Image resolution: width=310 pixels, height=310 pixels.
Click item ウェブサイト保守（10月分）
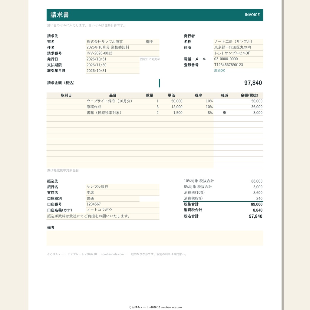[113, 101]
